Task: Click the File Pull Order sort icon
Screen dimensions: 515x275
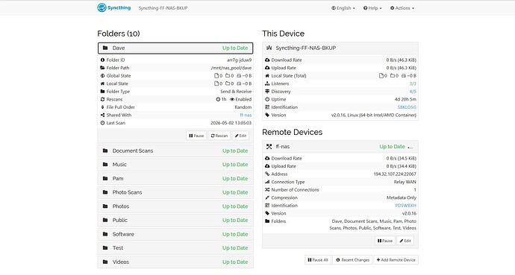Action: coord(102,107)
